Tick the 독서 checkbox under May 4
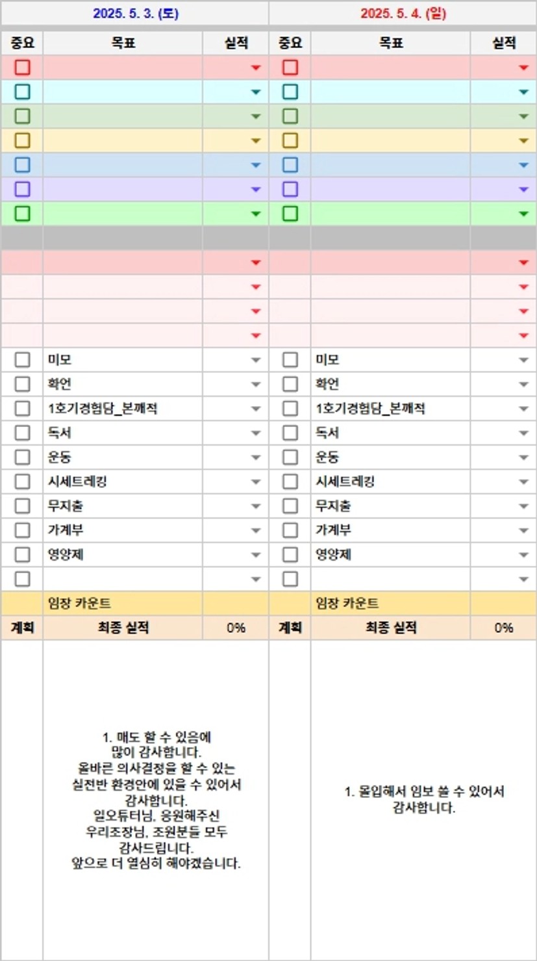Screen dimensions: 537x961 pos(290,433)
